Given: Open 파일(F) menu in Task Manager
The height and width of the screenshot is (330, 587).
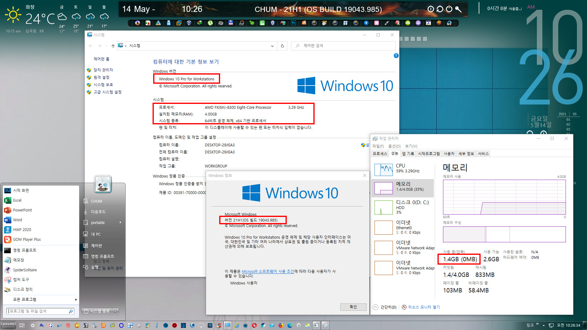Looking at the screenshot, I should [378, 146].
